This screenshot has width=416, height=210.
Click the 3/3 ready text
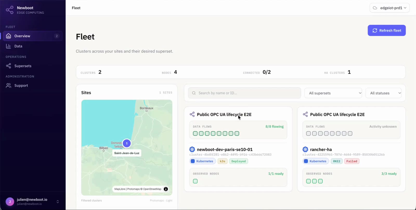(x=389, y=174)
